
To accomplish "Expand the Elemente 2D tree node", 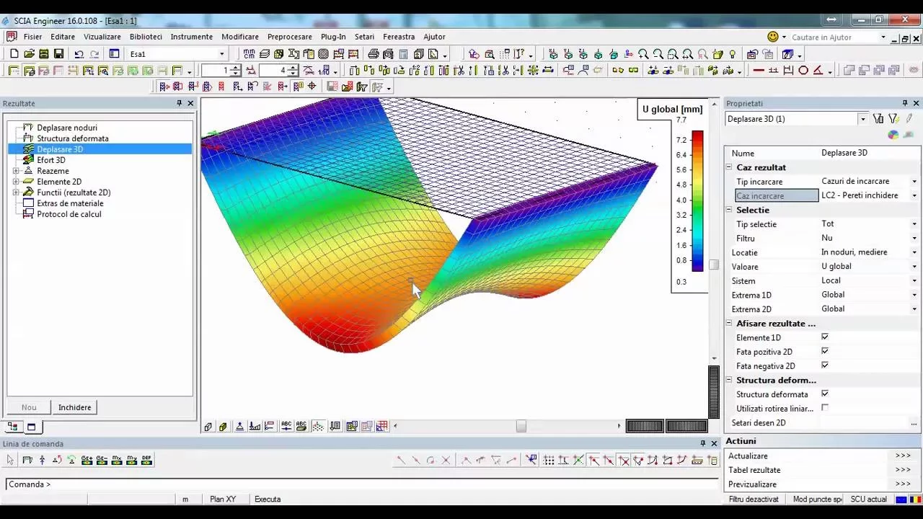I will tap(16, 182).
